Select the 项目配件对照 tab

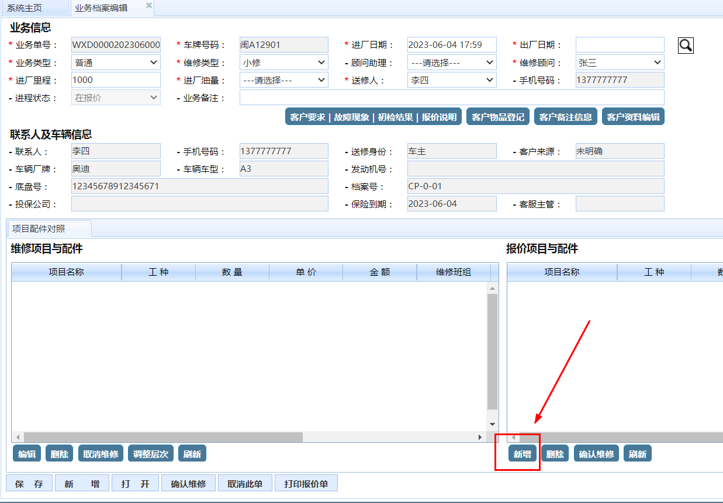point(49,228)
